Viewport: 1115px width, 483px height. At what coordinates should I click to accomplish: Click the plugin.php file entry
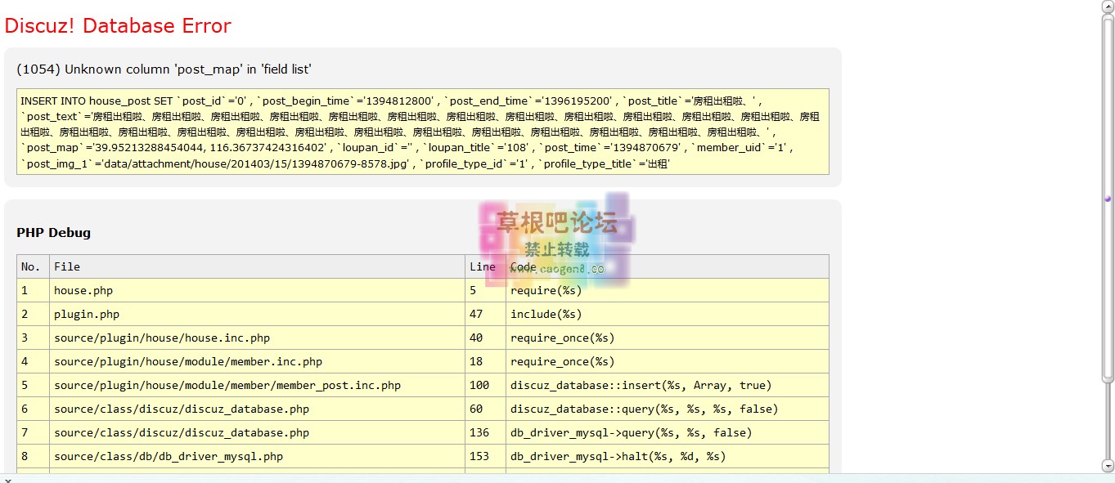[x=87, y=314]
